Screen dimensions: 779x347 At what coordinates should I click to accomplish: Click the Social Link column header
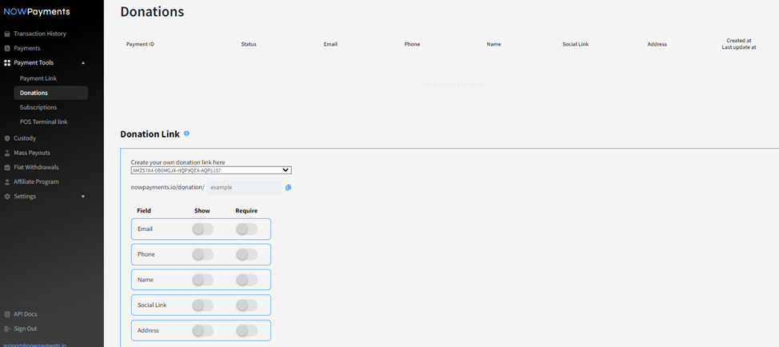(x=576, y=44)
